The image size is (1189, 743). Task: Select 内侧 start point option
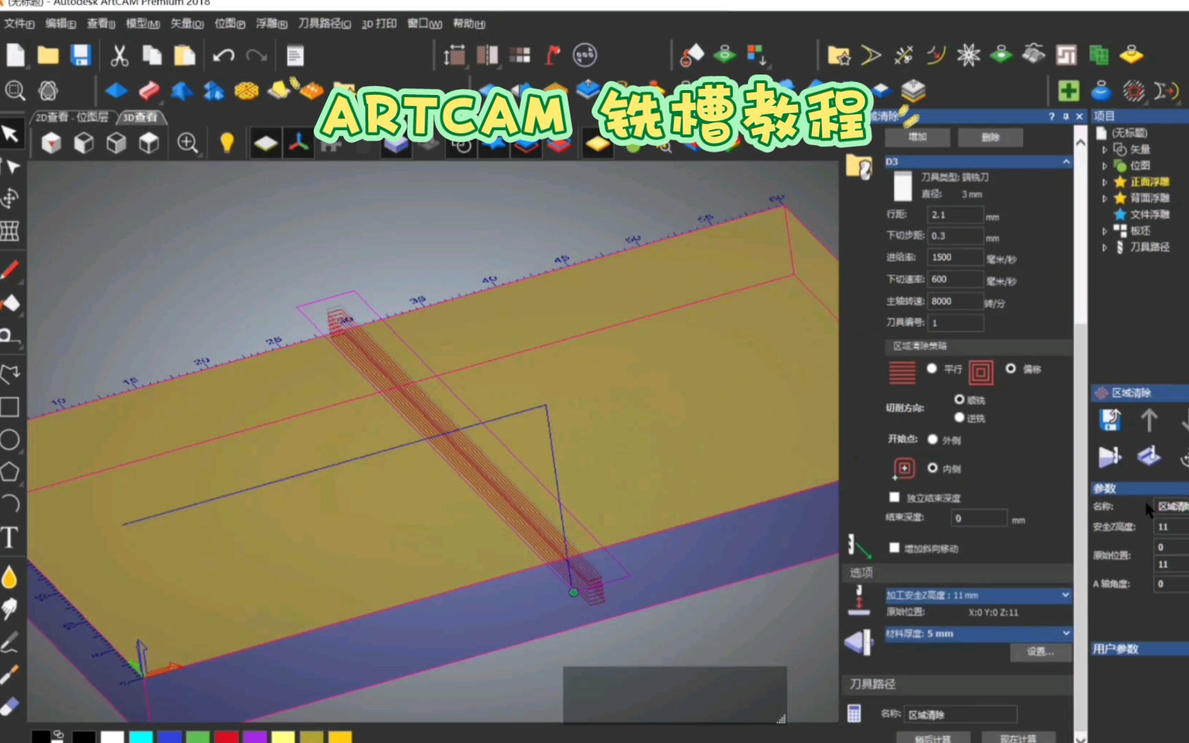click(932, 468)
